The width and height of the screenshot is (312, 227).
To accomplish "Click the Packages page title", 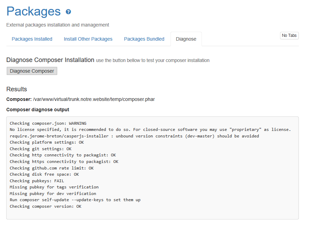I will [33, 11].
